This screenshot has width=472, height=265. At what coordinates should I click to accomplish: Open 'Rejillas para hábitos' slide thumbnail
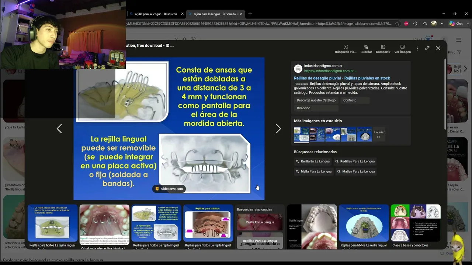tap(208, 223)
